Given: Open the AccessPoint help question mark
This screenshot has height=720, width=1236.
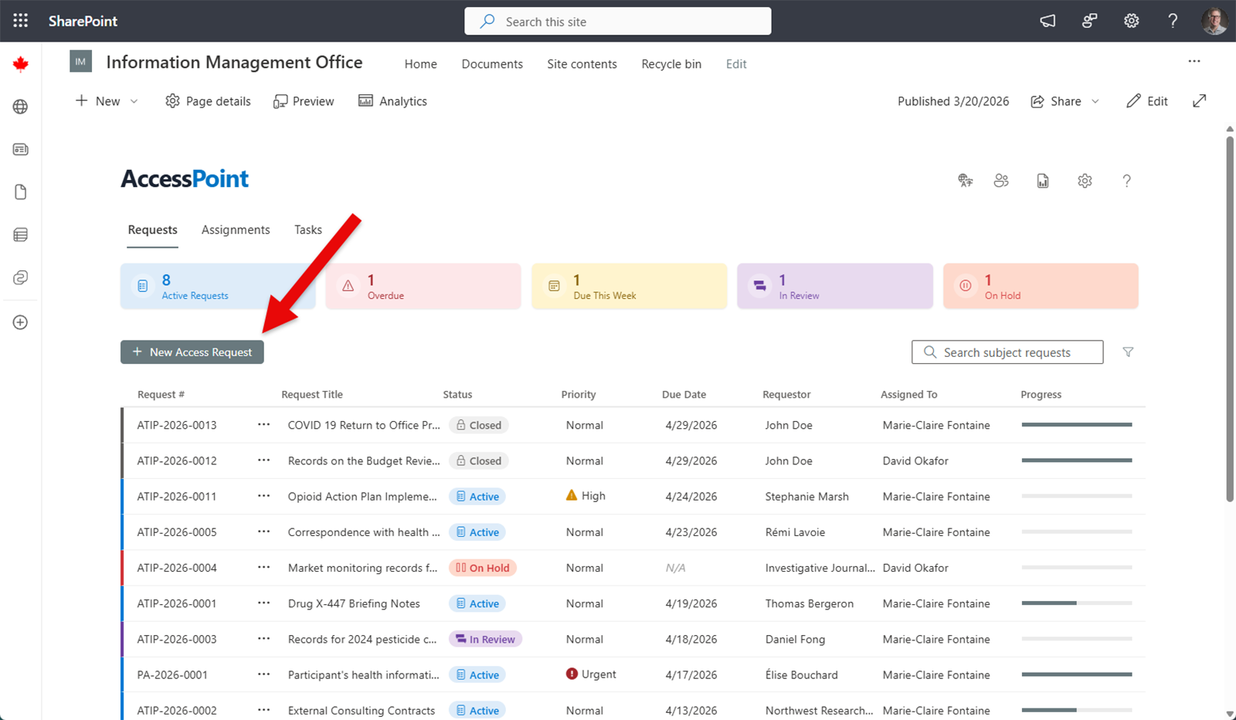Looking at the screenshot, I should (x=1126, y=181).
